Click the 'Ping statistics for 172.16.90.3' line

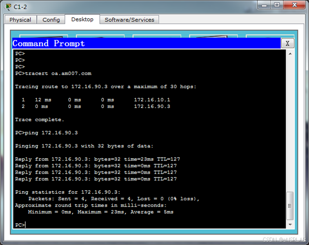[x=68, y=192]
